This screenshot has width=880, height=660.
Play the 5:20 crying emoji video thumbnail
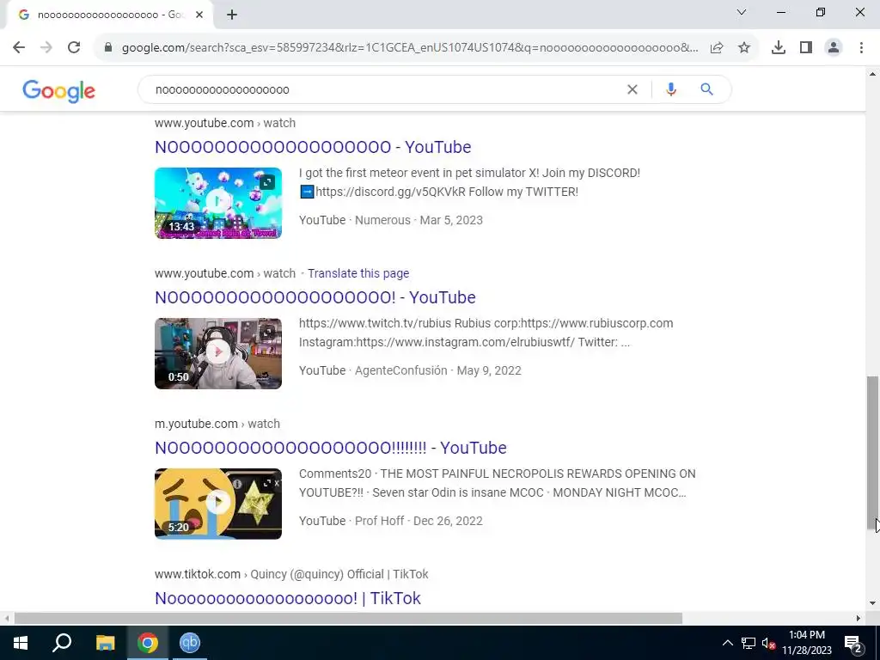click(x=218, y=504)
